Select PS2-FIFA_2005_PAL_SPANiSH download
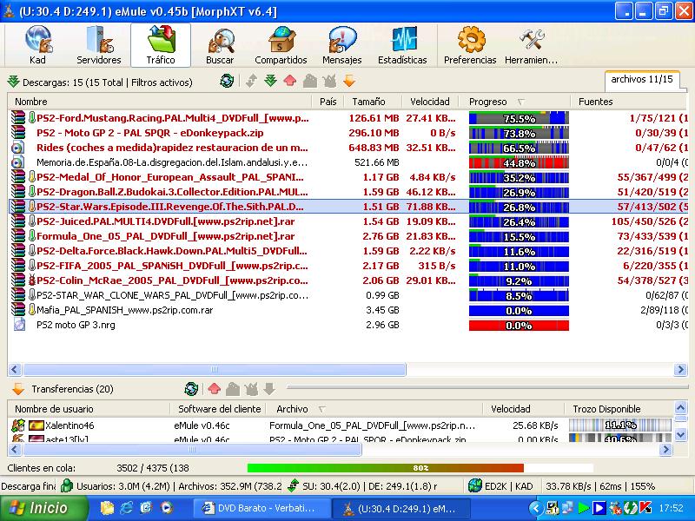The height and width of the screenshot is (521, 695). pyautogui.click(x=348, y=266)
